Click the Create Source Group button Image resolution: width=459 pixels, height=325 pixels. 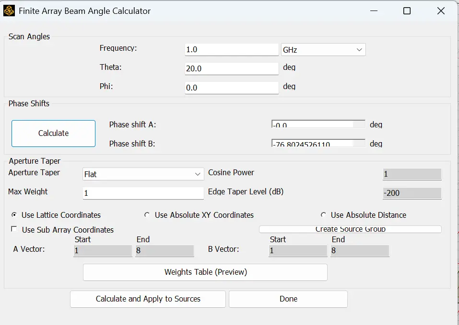(350, 229)
